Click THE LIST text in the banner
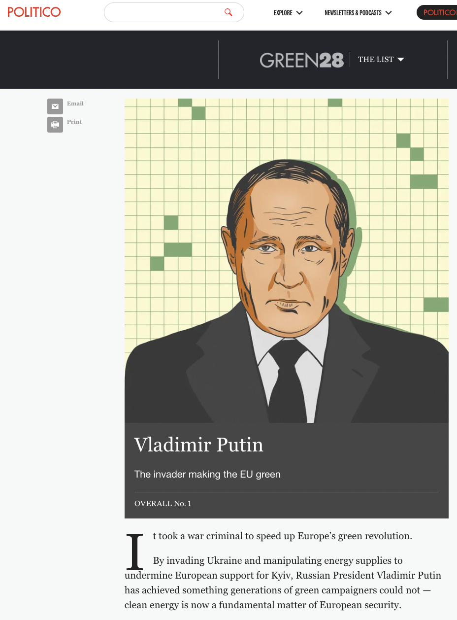This screenshot has height=620, width=457. click(x=376, y=60)
